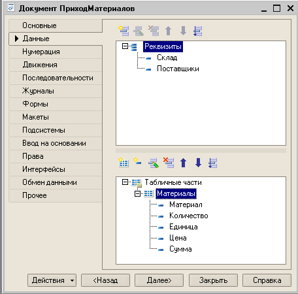Click the icon next to Реквизиты
This screenshot has width=298, height=294.
click(x=134, y=47)
